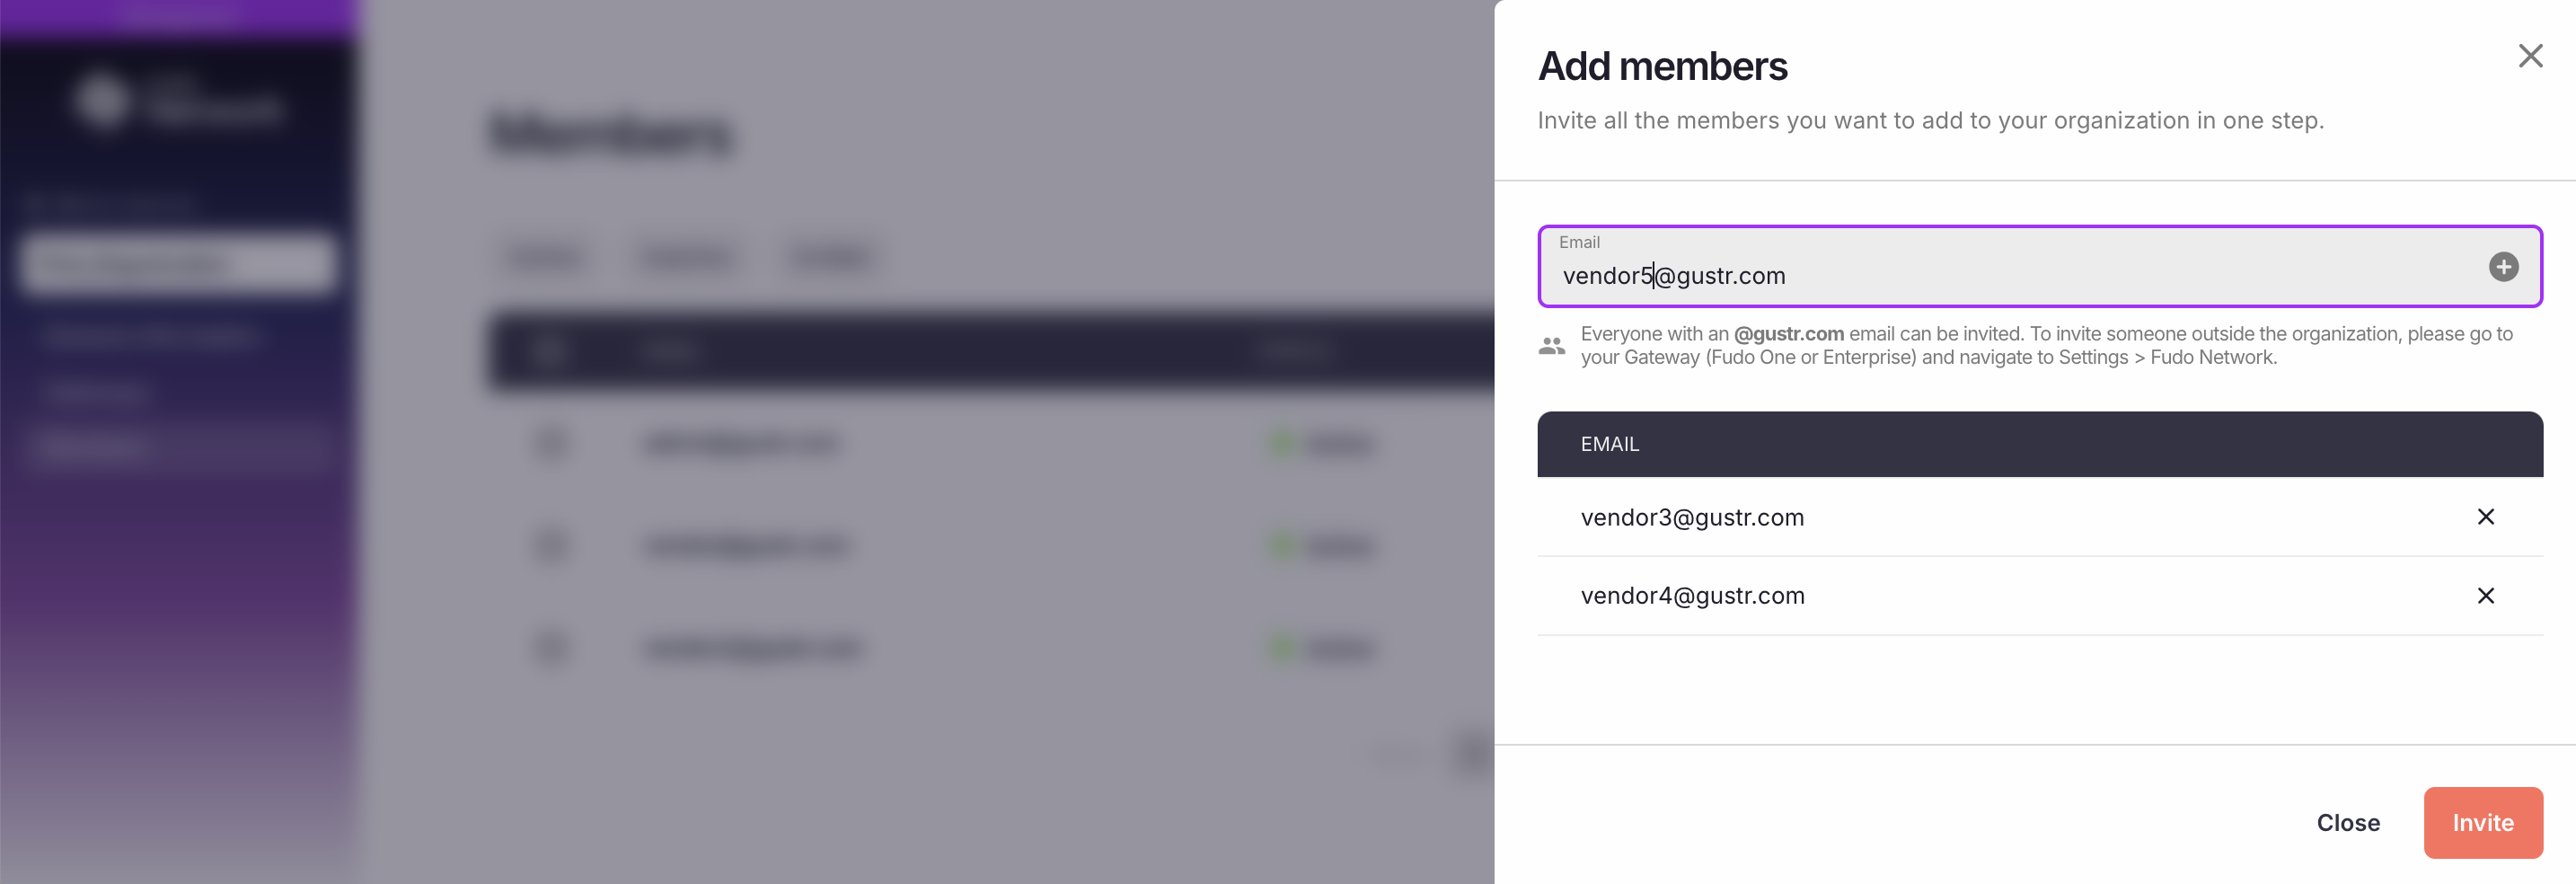Screen dimensions: 2576x884
Task: Tick checkbox of third blurred member row
Action: 551,648
